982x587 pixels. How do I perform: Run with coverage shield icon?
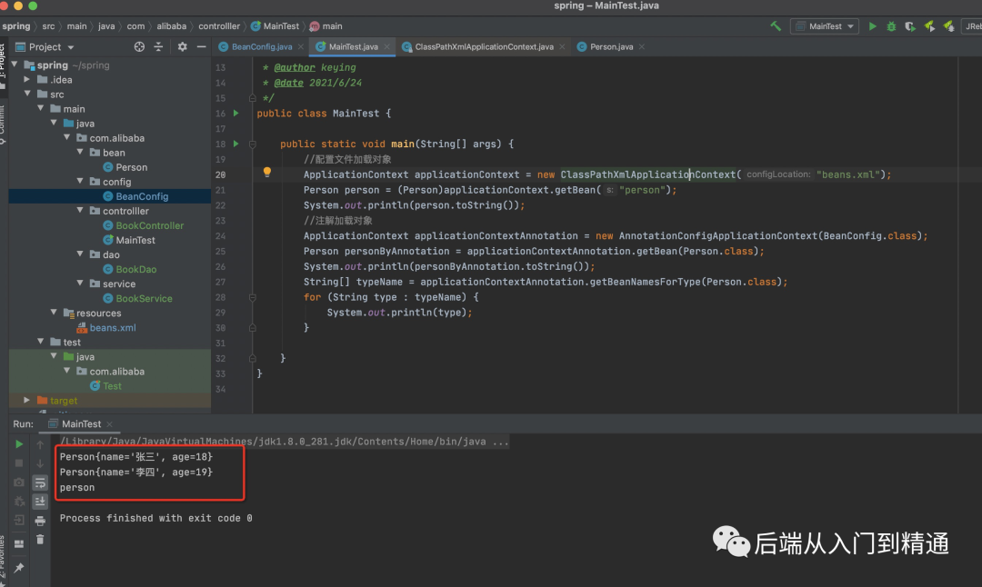pyautogui.click(x=910, y=26)
